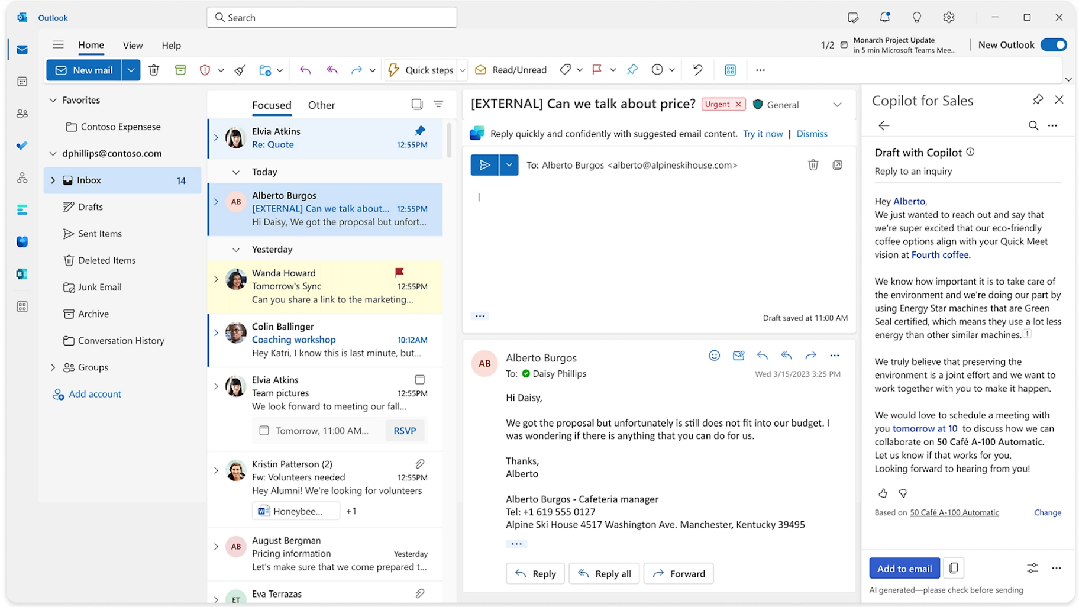Toggle navigation pane with hamburger icon
1079x607 pixels.
(x=58, y=44)
